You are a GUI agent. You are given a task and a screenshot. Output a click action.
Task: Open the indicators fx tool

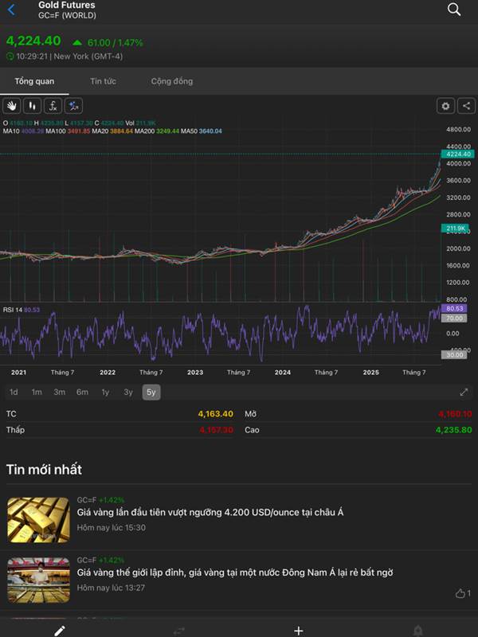53,106
